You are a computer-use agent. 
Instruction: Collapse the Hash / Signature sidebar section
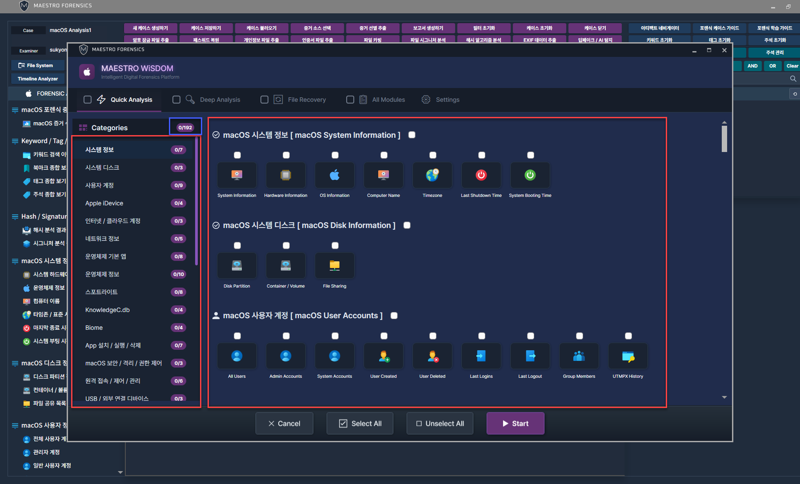[15, 216]
